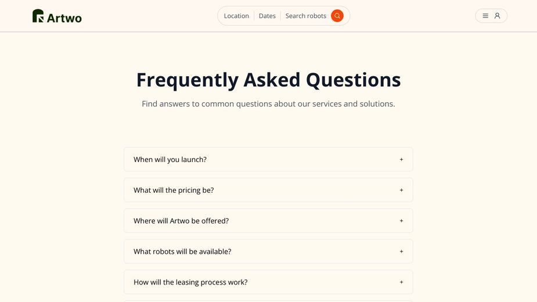This screenshot has height=302, width=537.
Task: Click the Artwo wordmark text
Action: click(64, 18)
